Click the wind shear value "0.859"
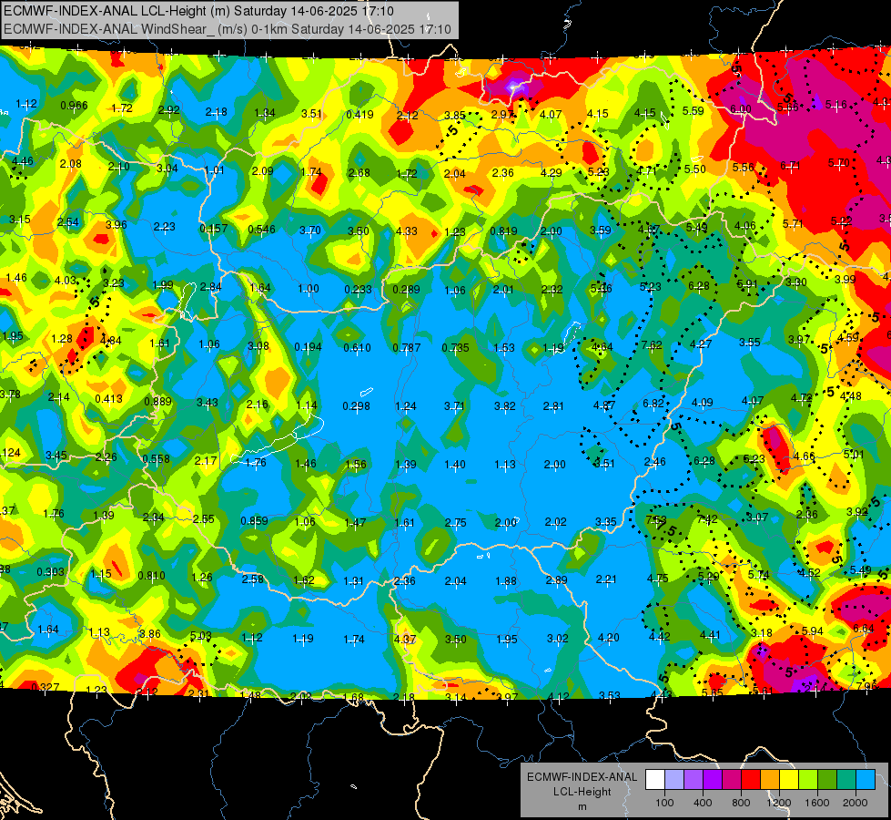 point(254,520)
